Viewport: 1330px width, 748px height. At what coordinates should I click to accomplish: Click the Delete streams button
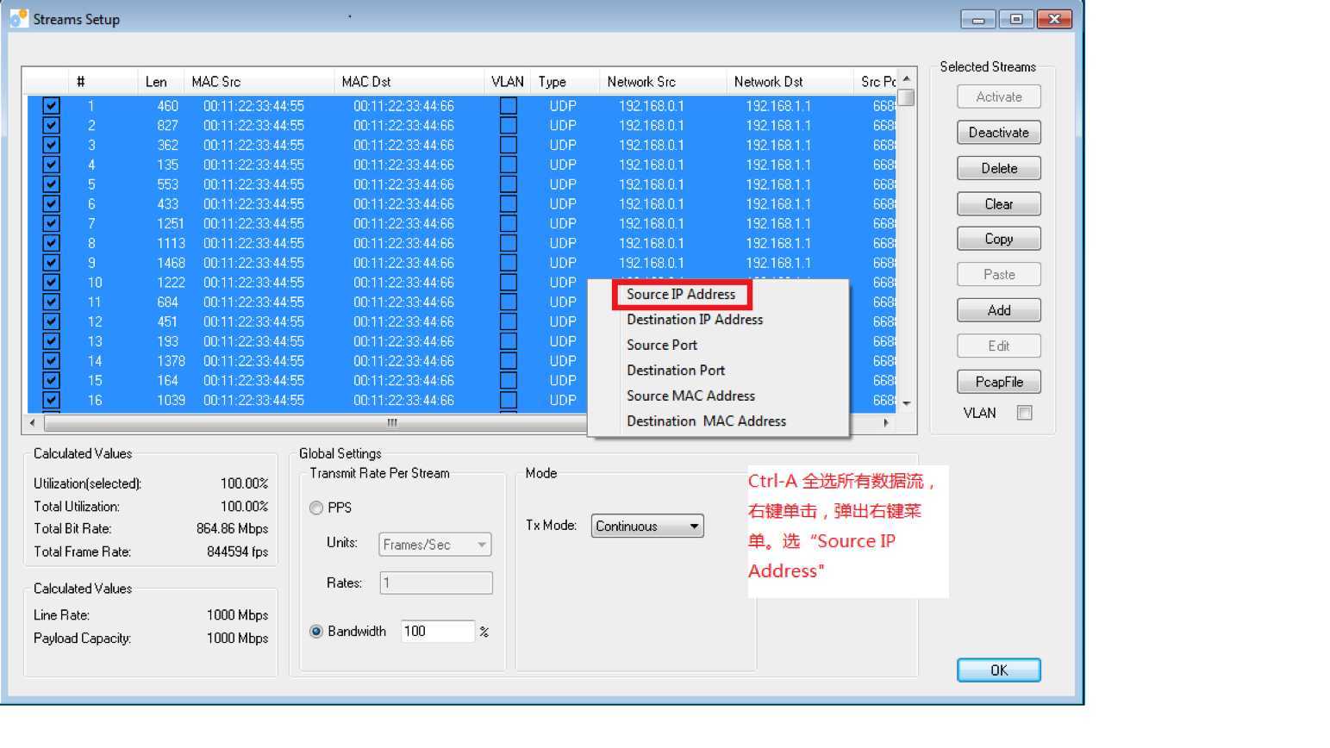click(x=998, y=168)
